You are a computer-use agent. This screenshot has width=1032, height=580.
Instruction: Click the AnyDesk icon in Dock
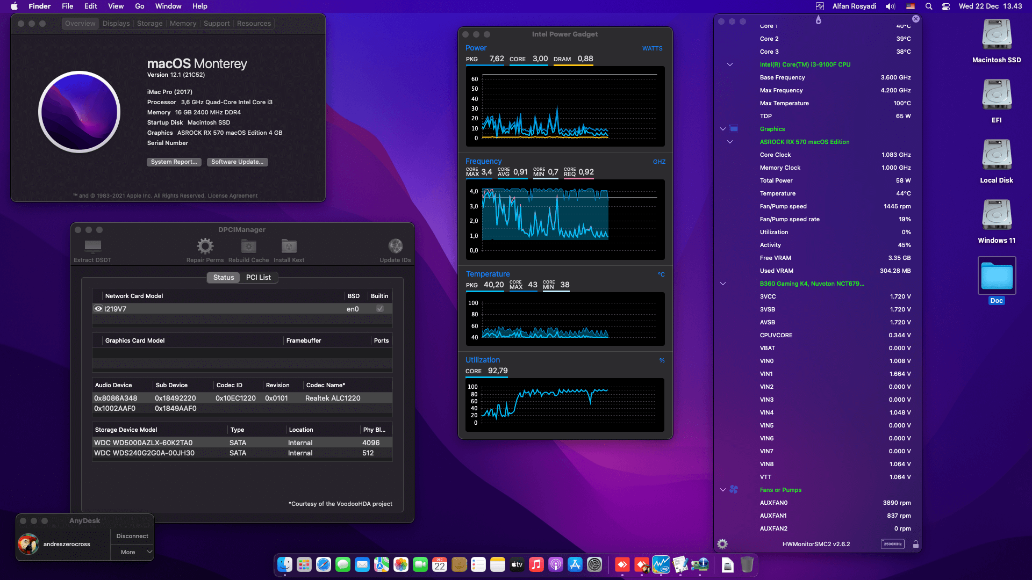622,565
